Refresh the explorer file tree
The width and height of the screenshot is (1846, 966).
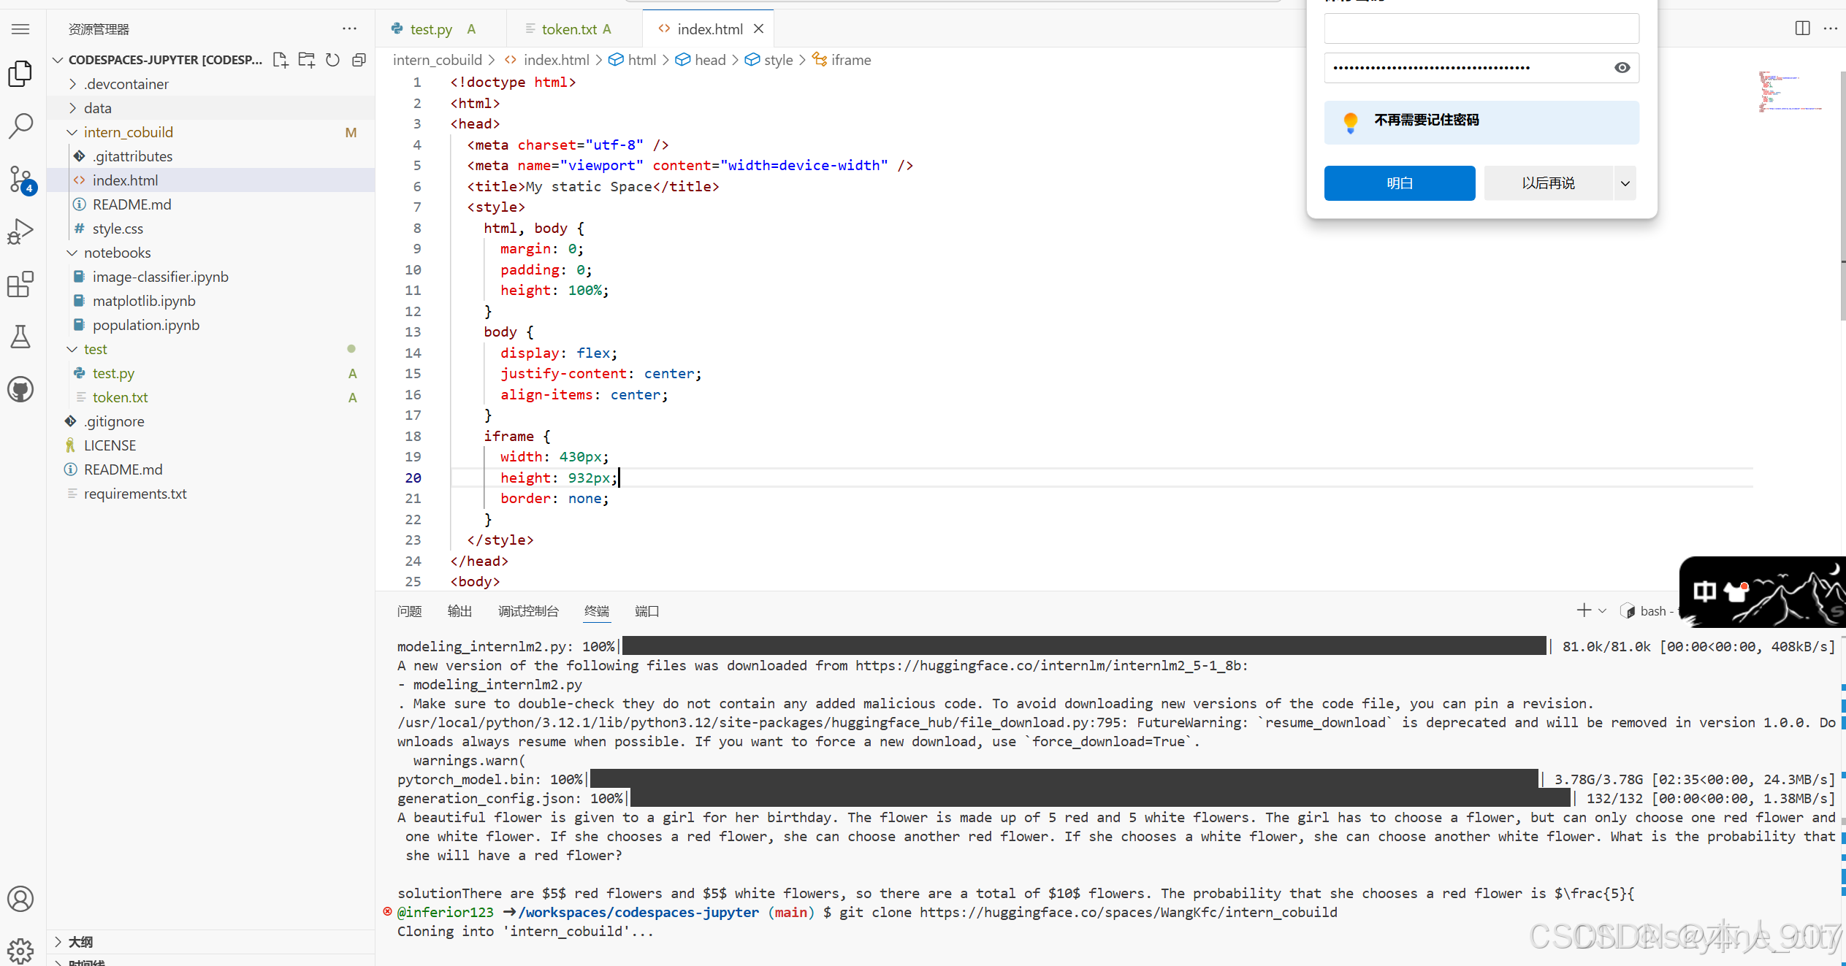pos(332,60)
